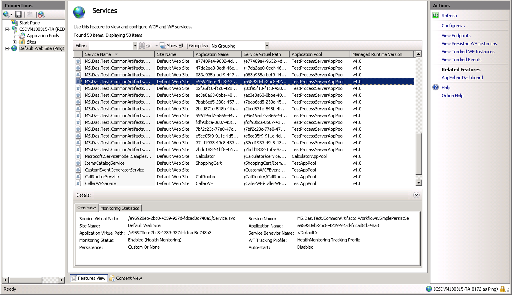
Task: Click the service icon for CustomEventGeneratorService row
Action: point(78,170)
